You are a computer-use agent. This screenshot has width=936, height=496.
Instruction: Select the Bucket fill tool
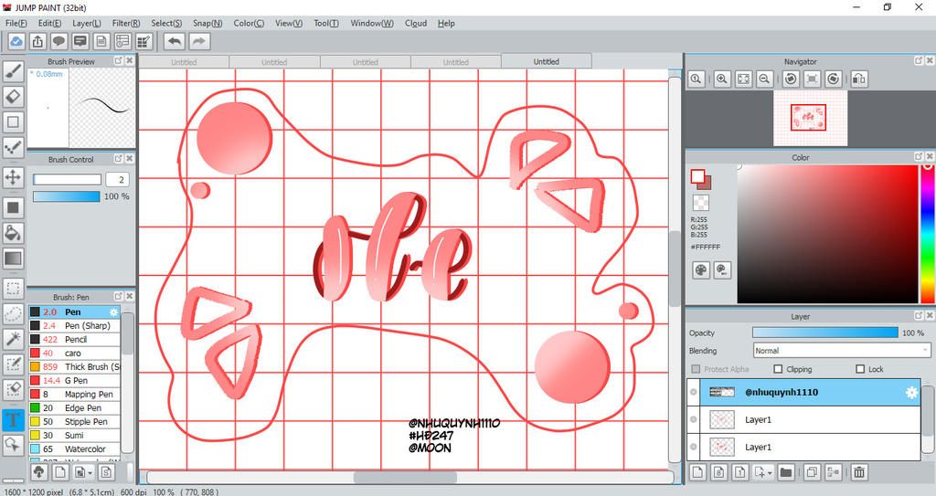click(13, 233)
